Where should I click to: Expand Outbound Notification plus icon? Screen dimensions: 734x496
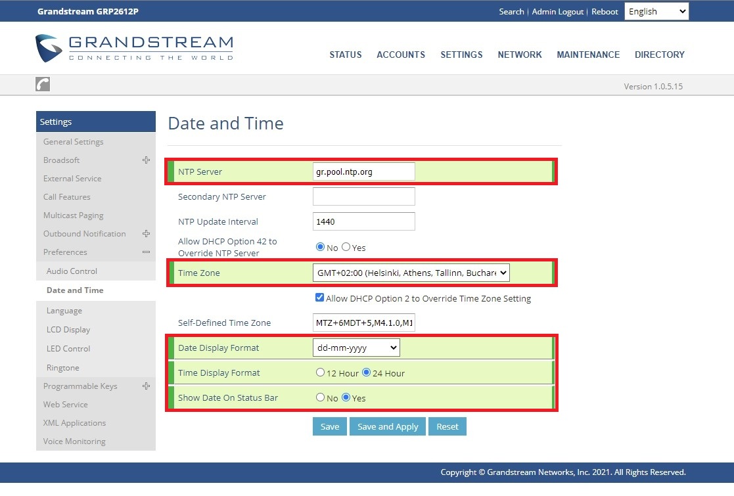click(146, 234)
